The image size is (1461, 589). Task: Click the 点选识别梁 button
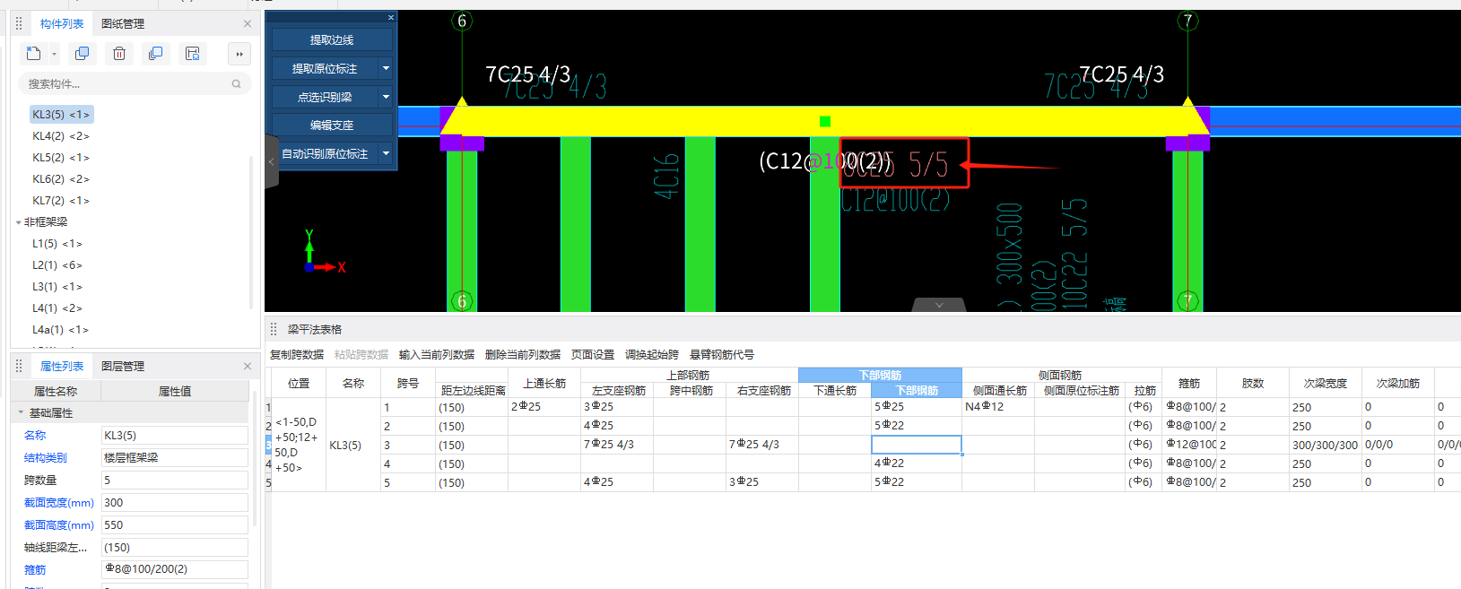tap(325, 97)
